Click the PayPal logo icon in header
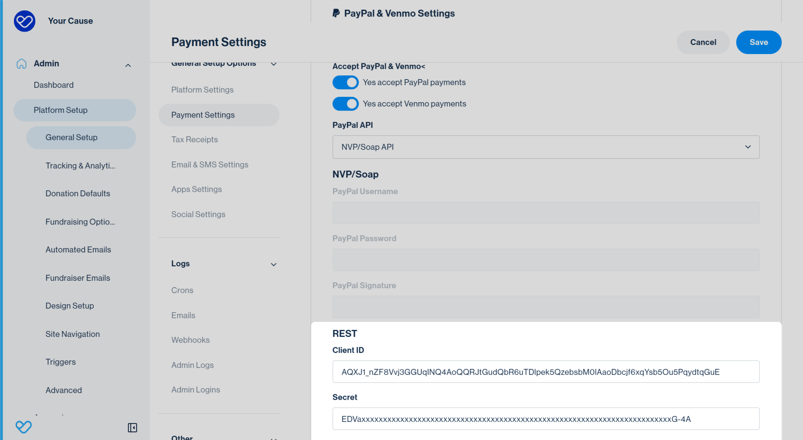 [336, 13]
